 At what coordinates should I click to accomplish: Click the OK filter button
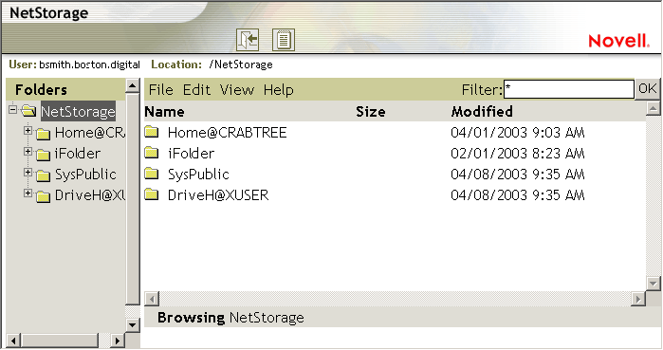coord(648,89)
